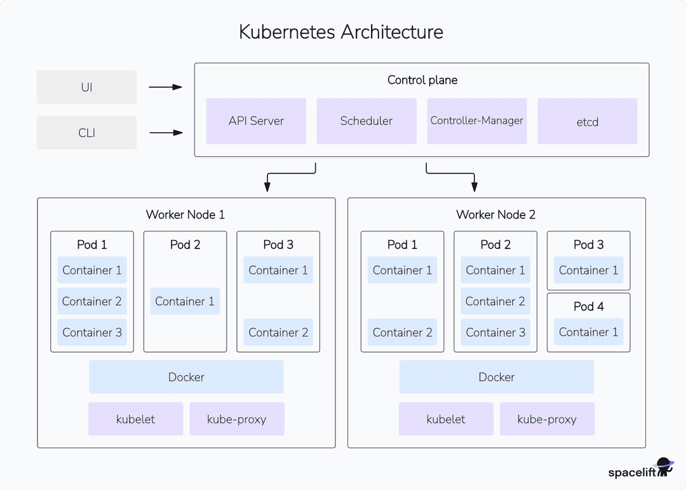This screenshot has width=686, height=490.
Task: Click the Controller-Manager component
Action: 477,121
